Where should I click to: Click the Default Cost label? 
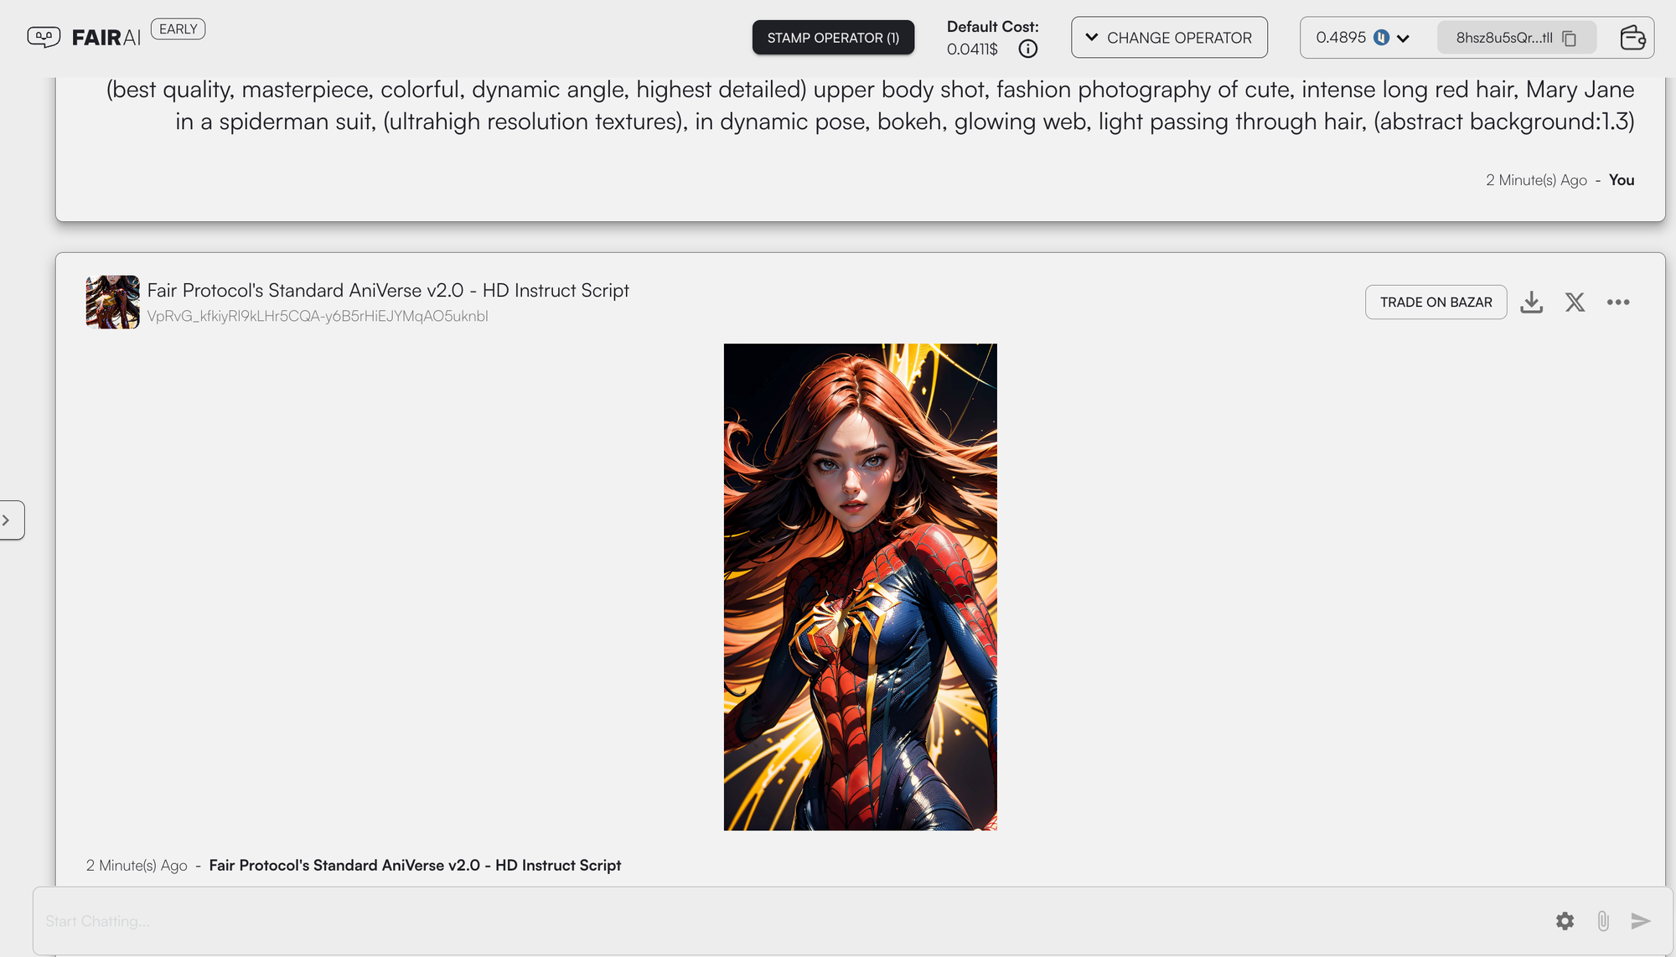pyautogui.click(x=993, y=27)
